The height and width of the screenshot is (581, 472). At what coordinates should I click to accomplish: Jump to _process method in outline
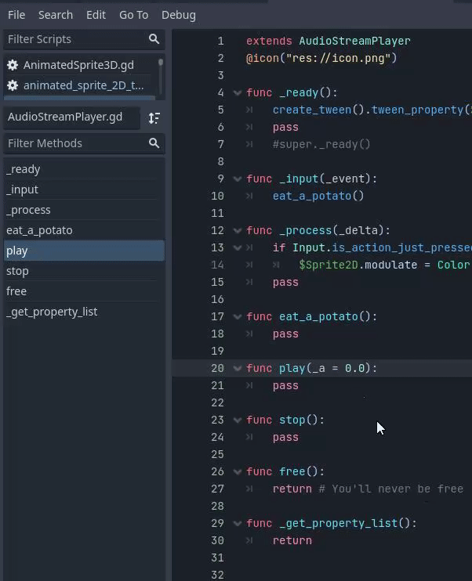(x=84, y=210)
